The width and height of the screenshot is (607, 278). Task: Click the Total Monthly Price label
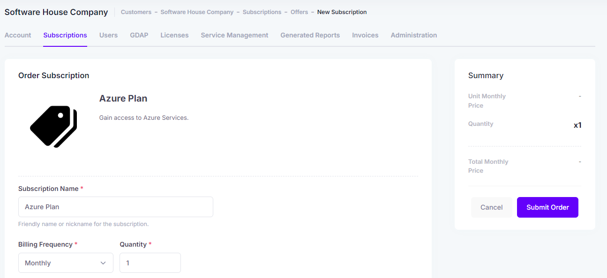[x=488, y=166]
